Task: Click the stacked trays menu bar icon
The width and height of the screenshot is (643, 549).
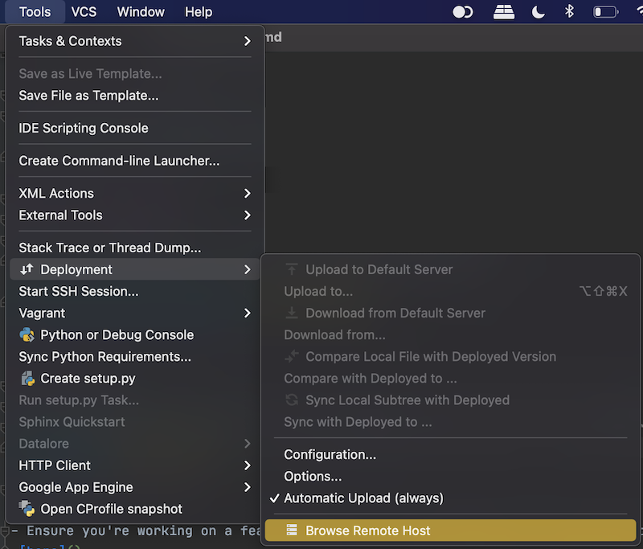Action: coord(504,12)
